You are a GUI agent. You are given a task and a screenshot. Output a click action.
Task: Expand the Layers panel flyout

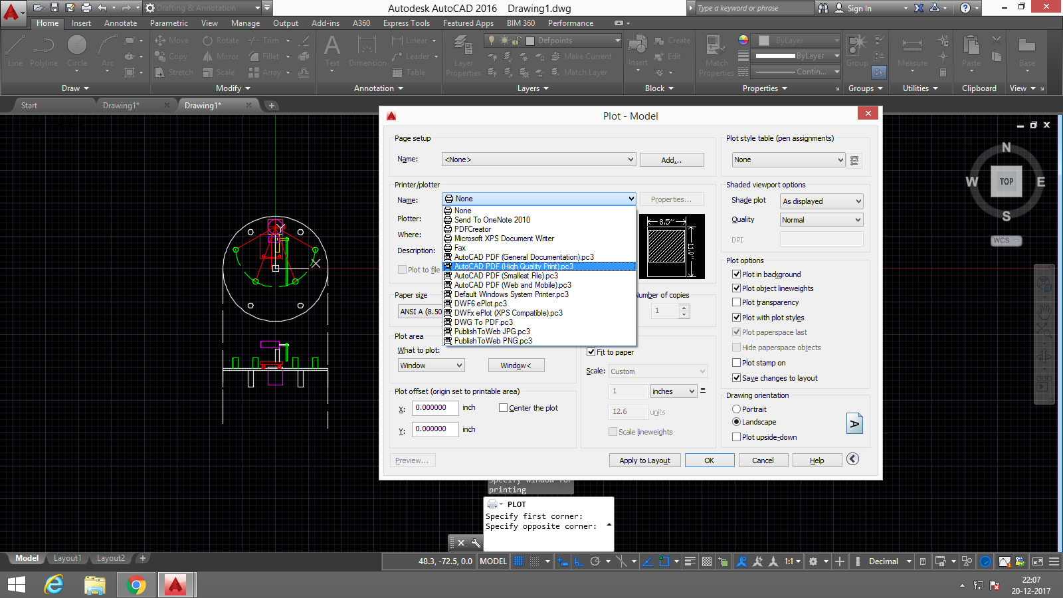tap(533, 88)
